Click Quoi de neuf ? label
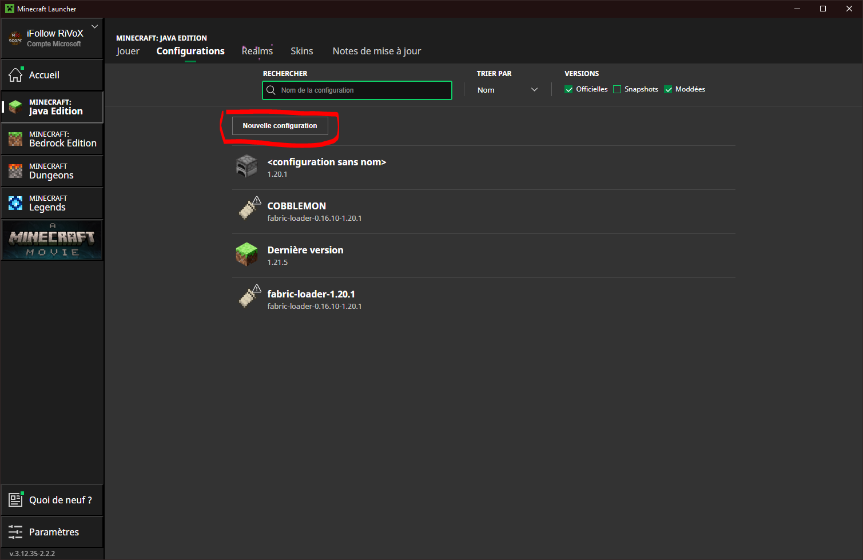This screenshot has width=863, height=560. [61, 500]
